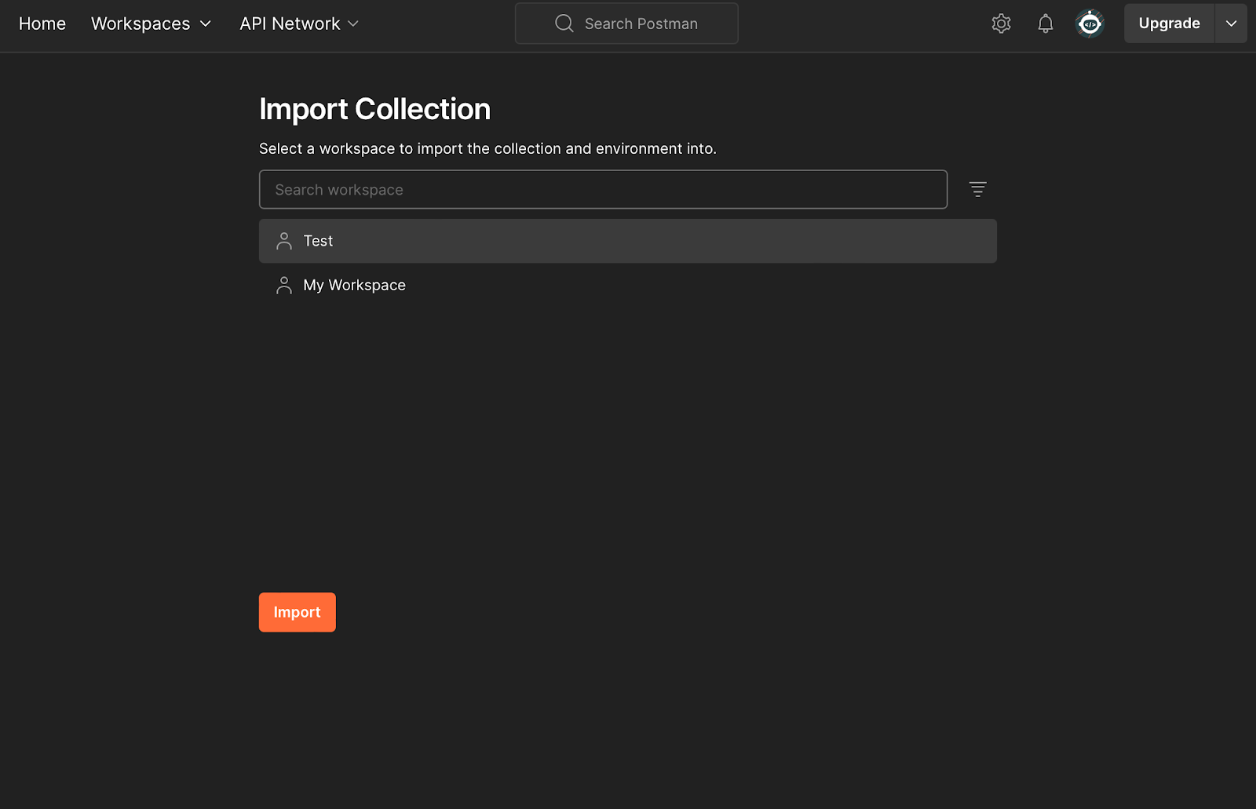Viewport: 1256px width, 809px height.
Task: Go to the Home menu item
Action: [x=42, y=24]
